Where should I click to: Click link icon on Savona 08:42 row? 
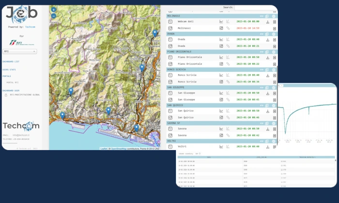228,135
